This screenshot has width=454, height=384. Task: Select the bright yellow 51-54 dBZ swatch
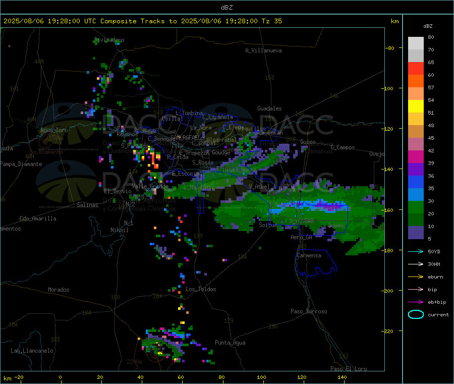click(416, 106)
